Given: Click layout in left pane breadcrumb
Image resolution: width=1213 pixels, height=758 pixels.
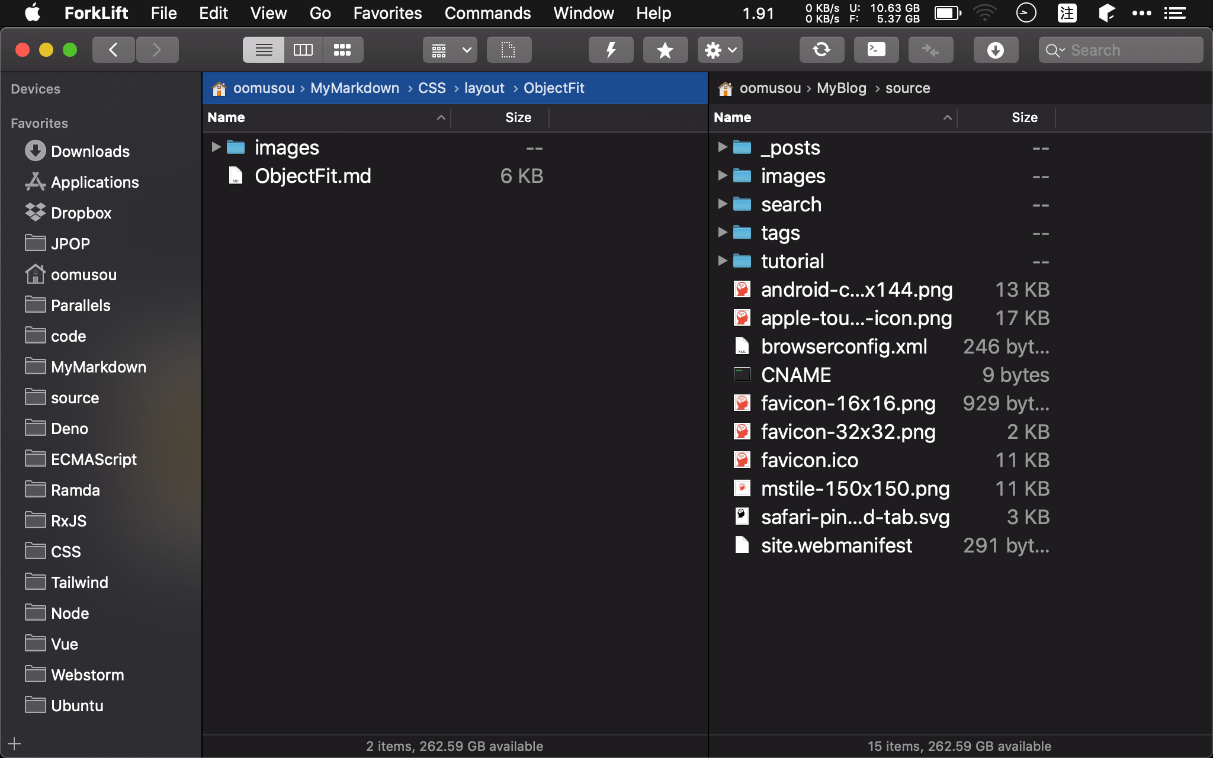Looking at the screenshot, I should coord(484,88).
